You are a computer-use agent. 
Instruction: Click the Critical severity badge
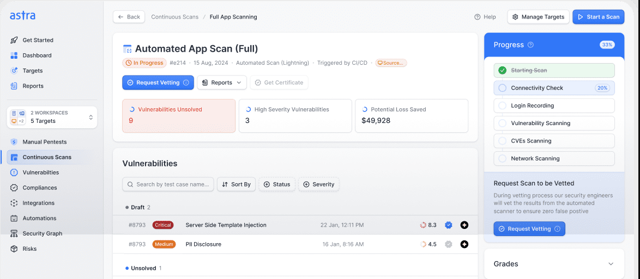pos(163,225)
